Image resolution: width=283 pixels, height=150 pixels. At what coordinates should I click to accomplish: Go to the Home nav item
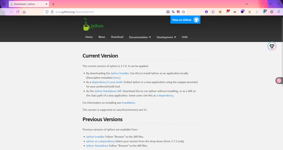coord(89,37)
